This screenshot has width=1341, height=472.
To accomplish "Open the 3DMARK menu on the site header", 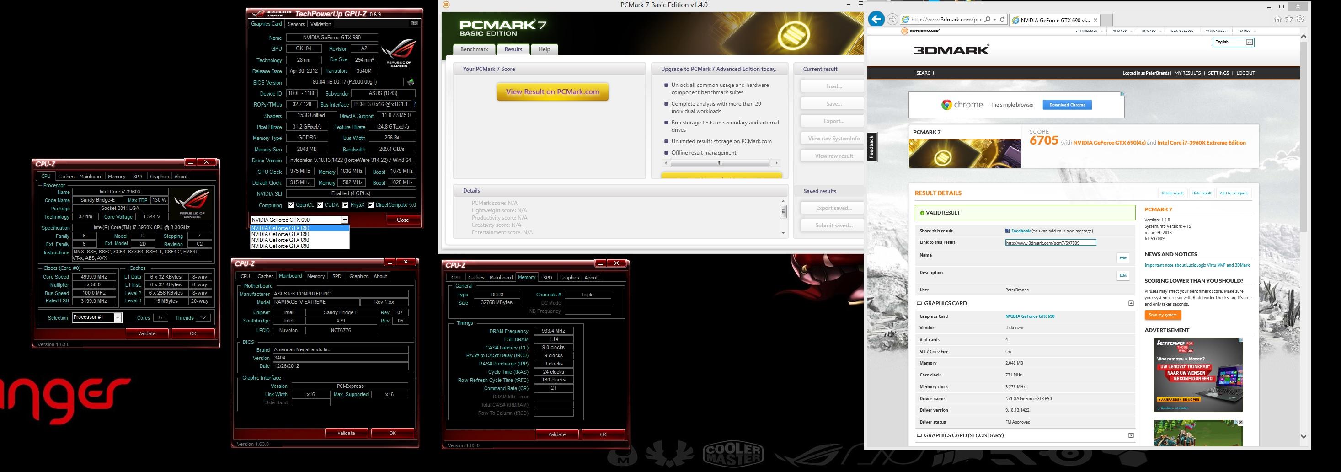I will coord(1122,31).
